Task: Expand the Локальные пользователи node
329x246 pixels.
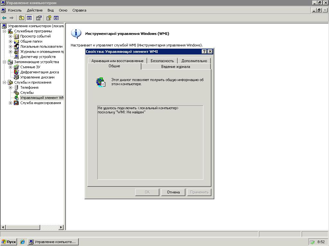Action: (x=10, y=46)
